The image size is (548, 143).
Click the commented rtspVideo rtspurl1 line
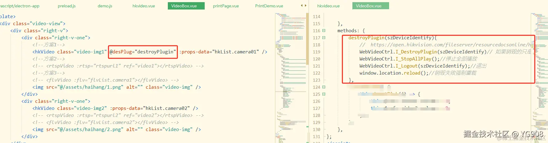pos(118,66)
